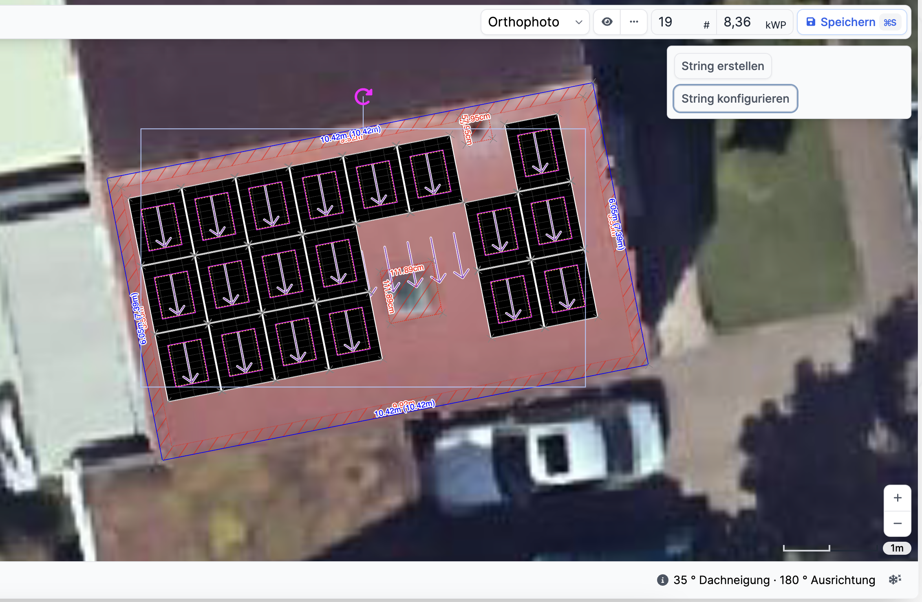
Task: Click the 1m scale indicator
Action: point(896,548)
